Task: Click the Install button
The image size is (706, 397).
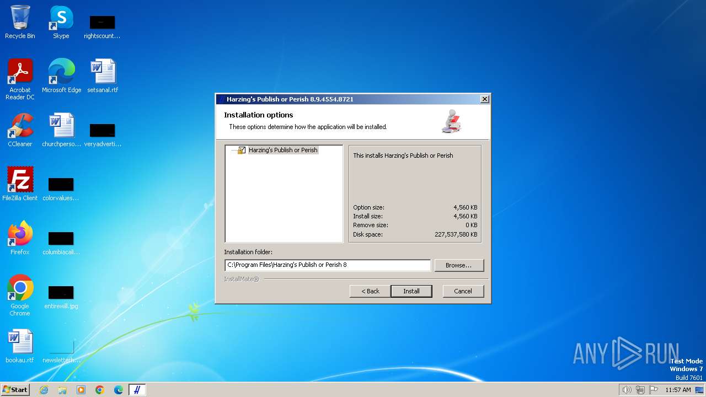Action: coord(411,291)
